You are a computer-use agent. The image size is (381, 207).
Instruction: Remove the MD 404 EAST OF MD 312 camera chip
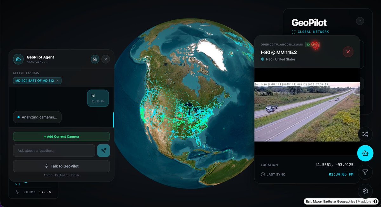point(57,81)
